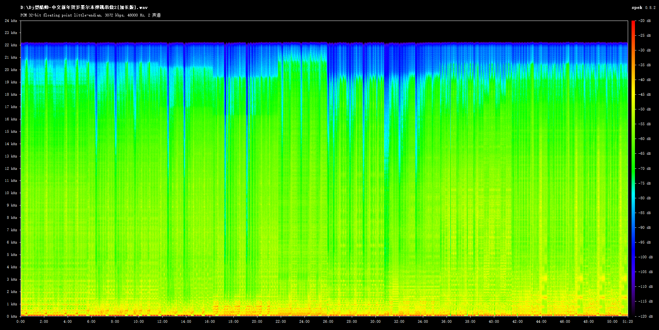The width and height of the screenshot is (659, 330).
Task: Select the -70 dB scale label
Action: coord(645,168)
